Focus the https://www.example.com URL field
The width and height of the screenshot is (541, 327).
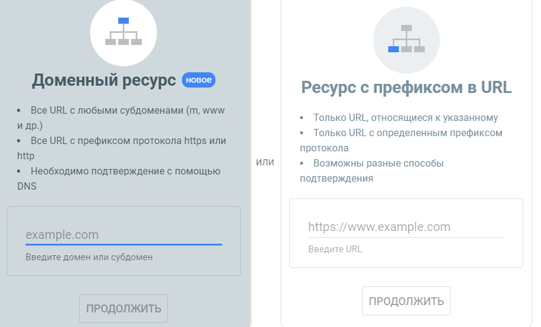[407, 227]
